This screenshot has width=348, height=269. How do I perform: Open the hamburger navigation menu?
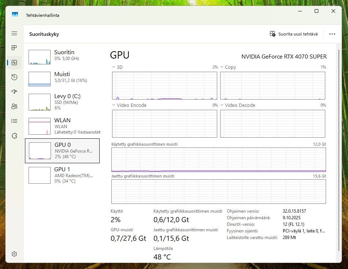coord(14,33)
